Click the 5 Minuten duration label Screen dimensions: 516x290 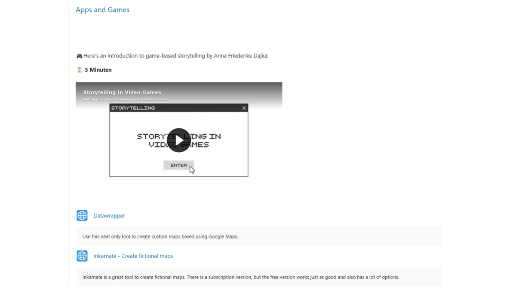98,70
